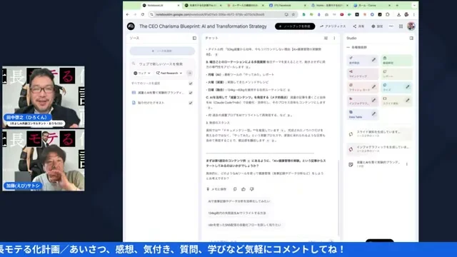Open the ウェブ source type dropdown
457x257 pixels.
[x=142, y=73]
